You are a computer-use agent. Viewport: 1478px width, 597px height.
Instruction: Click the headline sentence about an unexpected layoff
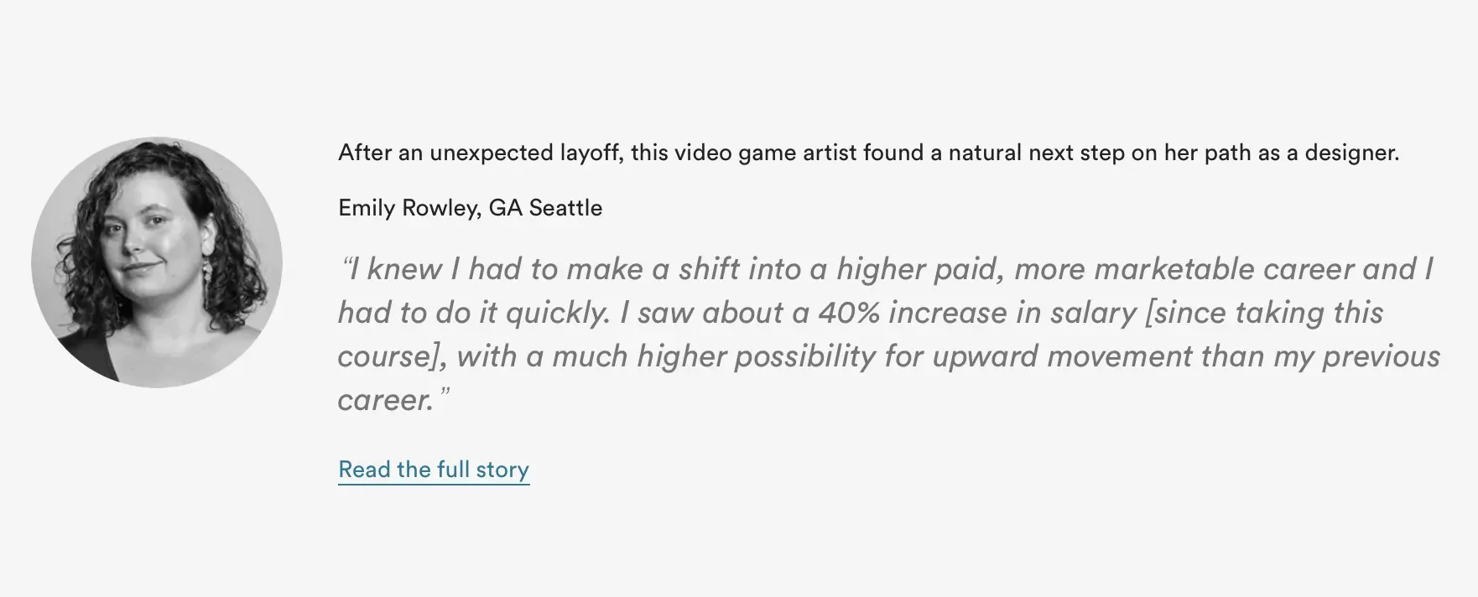[868, 153]
